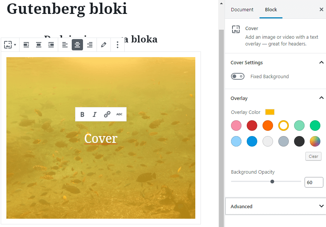The width and height of the screenshot is (326, 227).
Task: Toggle the Fixed Background switch
Action: coord(238,76)
